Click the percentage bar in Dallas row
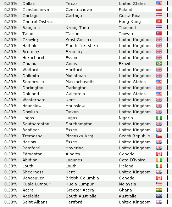Image resolution: width=172 pixels, height=207 pixels. (x=167, y=3)
